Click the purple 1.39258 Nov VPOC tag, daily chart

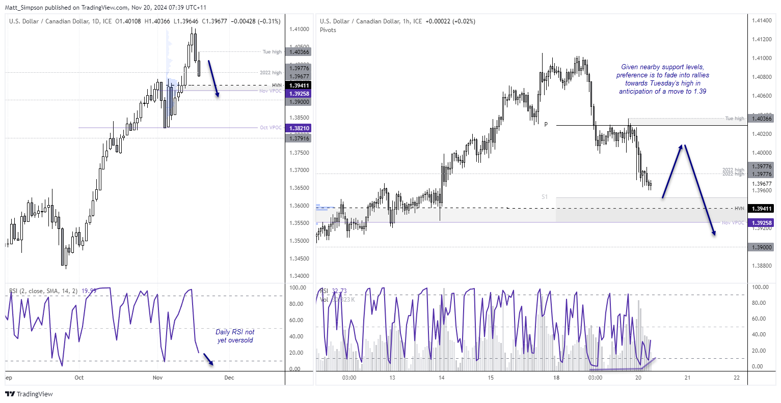(x=299, y=94)
